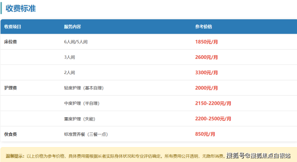Screen dimensions: 297x162
Task: Click the 温馨提示 notice label
Action: click(15, 156)
